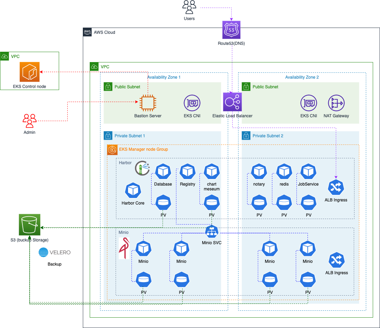Click the AWS logo badge

[x=87, y=32]
